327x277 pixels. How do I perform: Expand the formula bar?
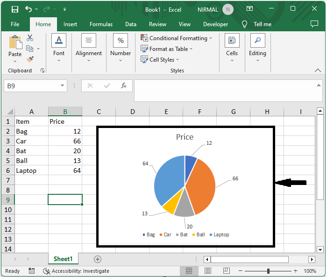pos(319,85)
